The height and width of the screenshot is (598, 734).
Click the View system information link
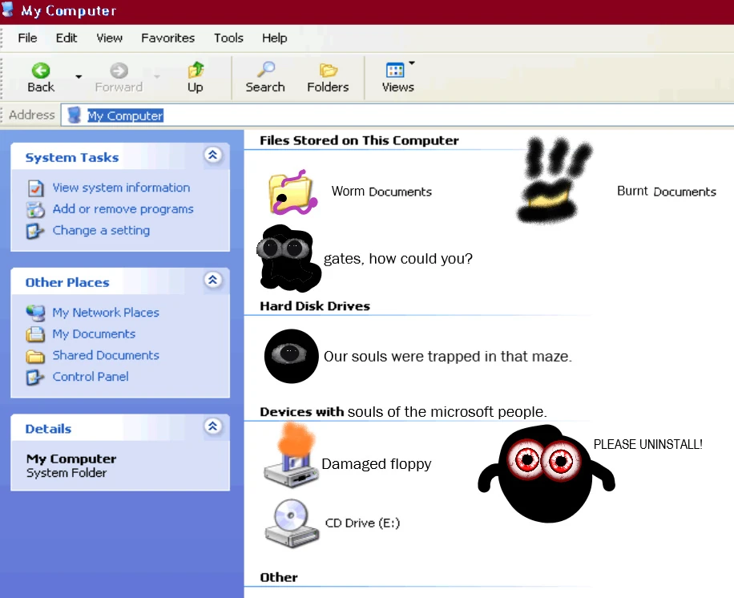point(121,188)
